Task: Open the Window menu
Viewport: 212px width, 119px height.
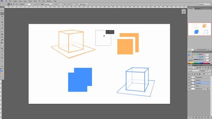Action: [x=49, y=1]
